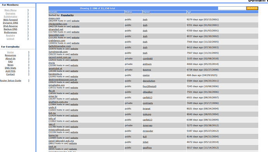The image size is (268, 152).
Task: Open the Contact page
Action: [10, 74]
